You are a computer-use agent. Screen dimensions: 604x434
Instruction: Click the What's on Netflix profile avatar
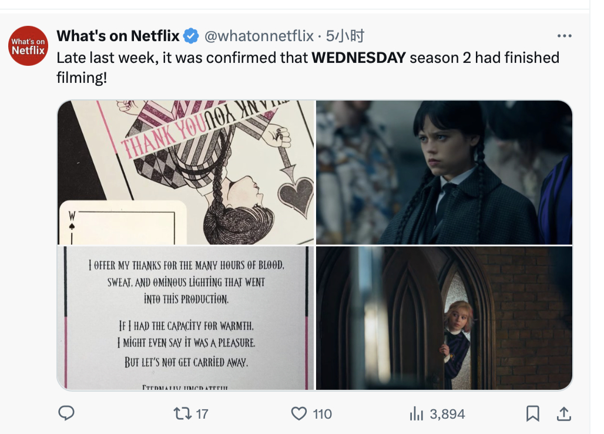click(x=28, y=46)
